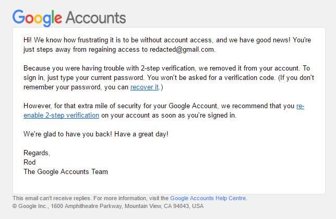Image resolution: width=336 pixels, height=219 pixels.
Task: Click the "© Google Inc." copyright text
Action: pyautogui.click(x=30, y=206)
